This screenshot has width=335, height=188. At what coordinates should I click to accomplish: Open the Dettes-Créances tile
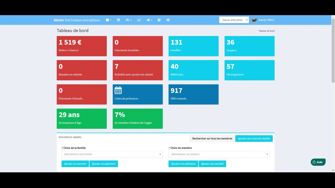click(x=82, y=46)
